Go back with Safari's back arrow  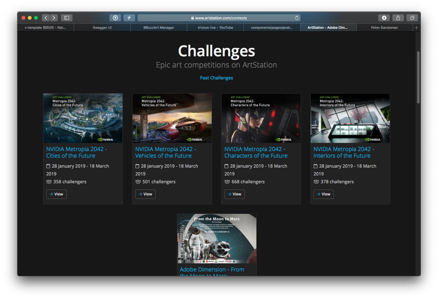(46, 18)
